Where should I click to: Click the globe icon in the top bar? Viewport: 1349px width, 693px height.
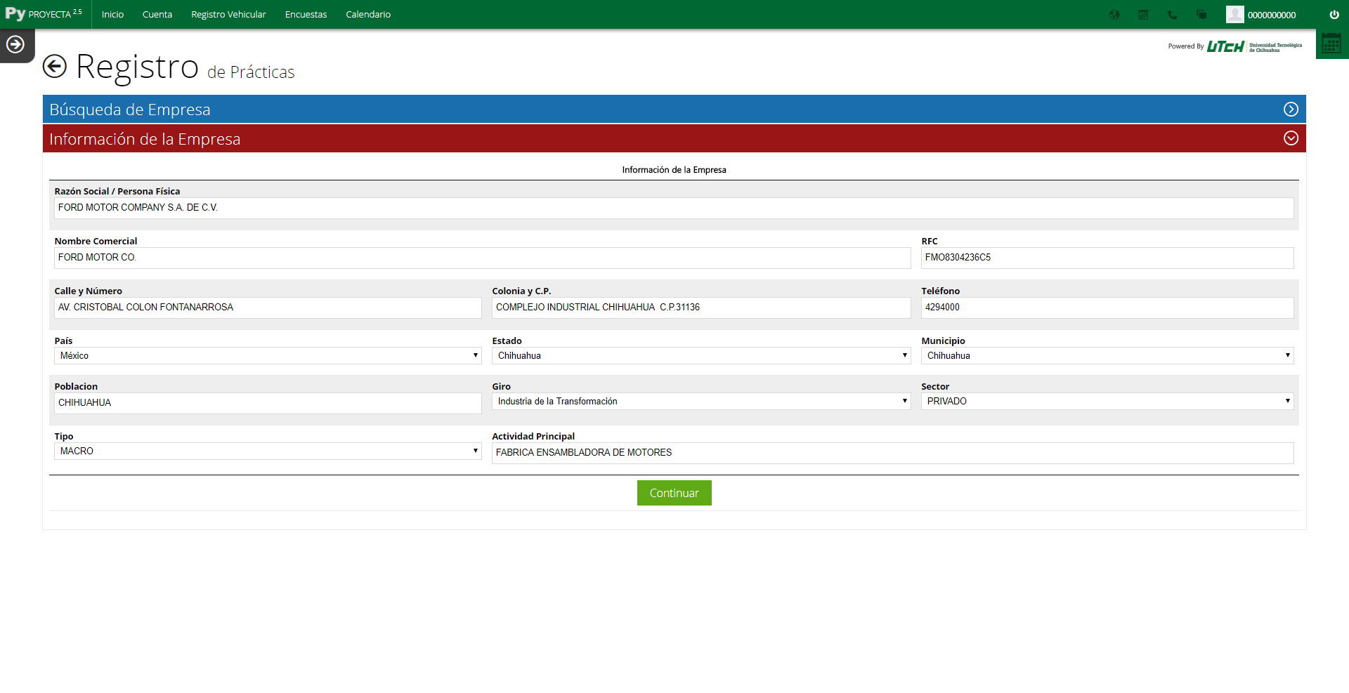[1114, 15]
